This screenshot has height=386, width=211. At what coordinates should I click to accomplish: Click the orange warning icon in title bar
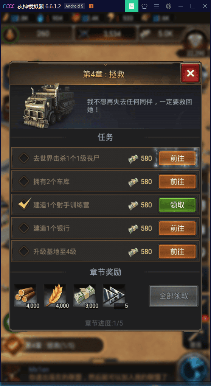point(91,6)
